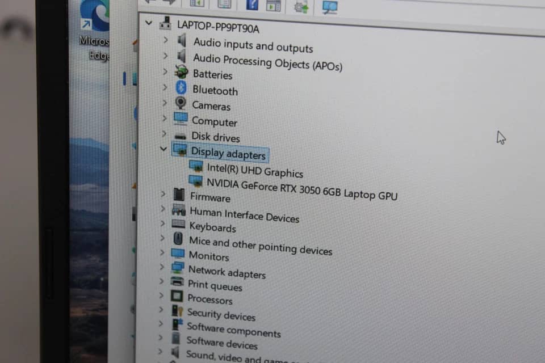The image size is (545, 363).
Task: Select the Processors label
Action: click(x=210, y=299)
